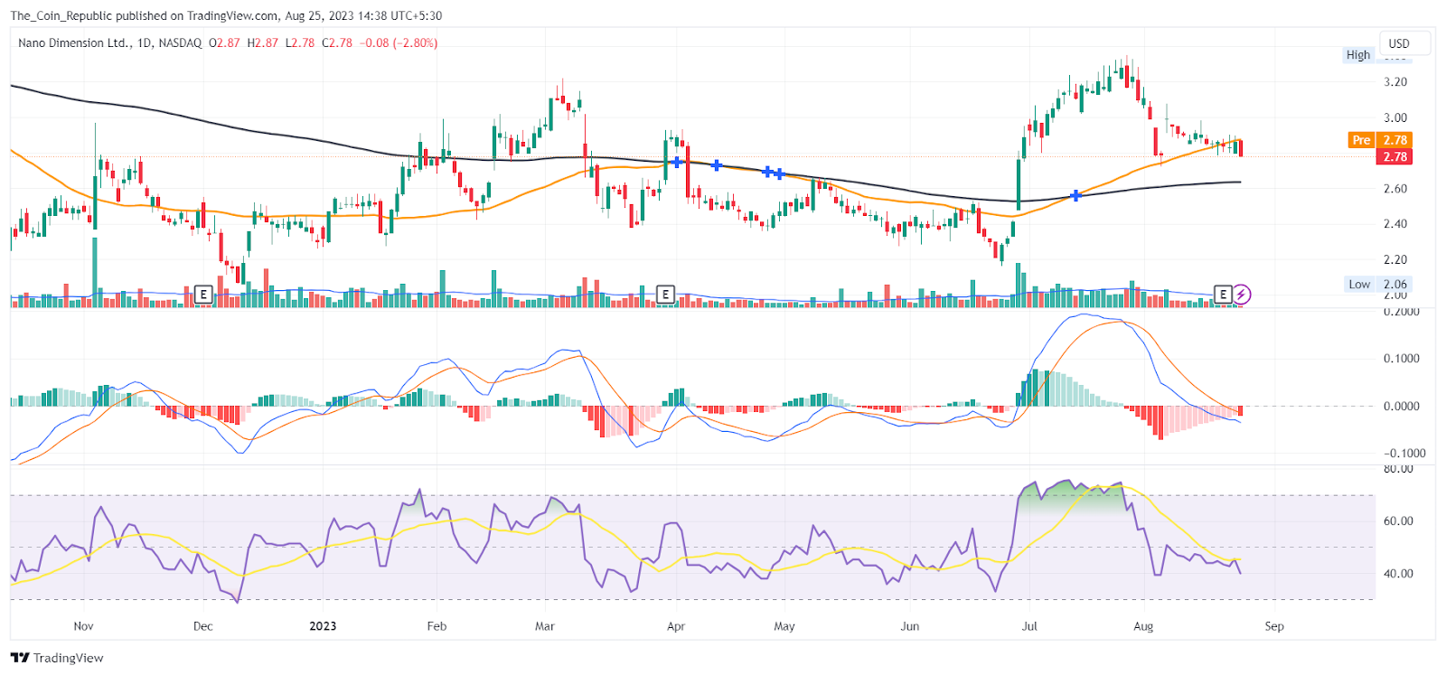Click the blue cross marker at early April

pyautogui.click(x=677, y=162)
